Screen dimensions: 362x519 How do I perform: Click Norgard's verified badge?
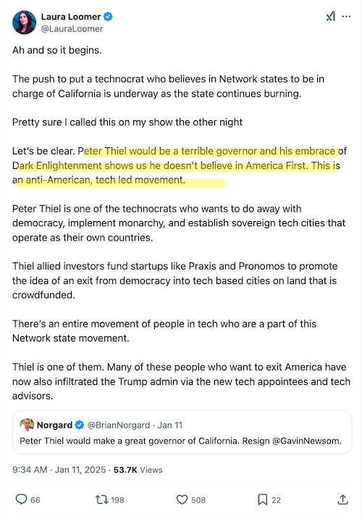click(80, 425)
